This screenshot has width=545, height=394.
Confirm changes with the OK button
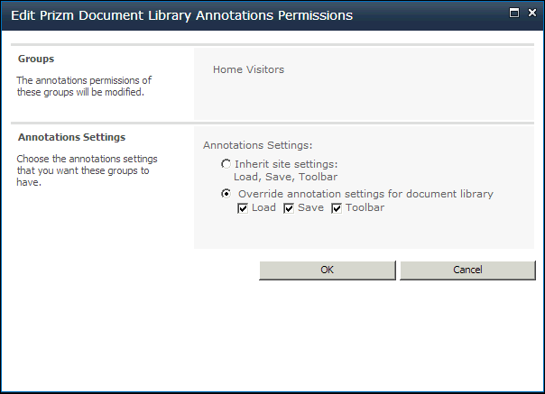328,270
